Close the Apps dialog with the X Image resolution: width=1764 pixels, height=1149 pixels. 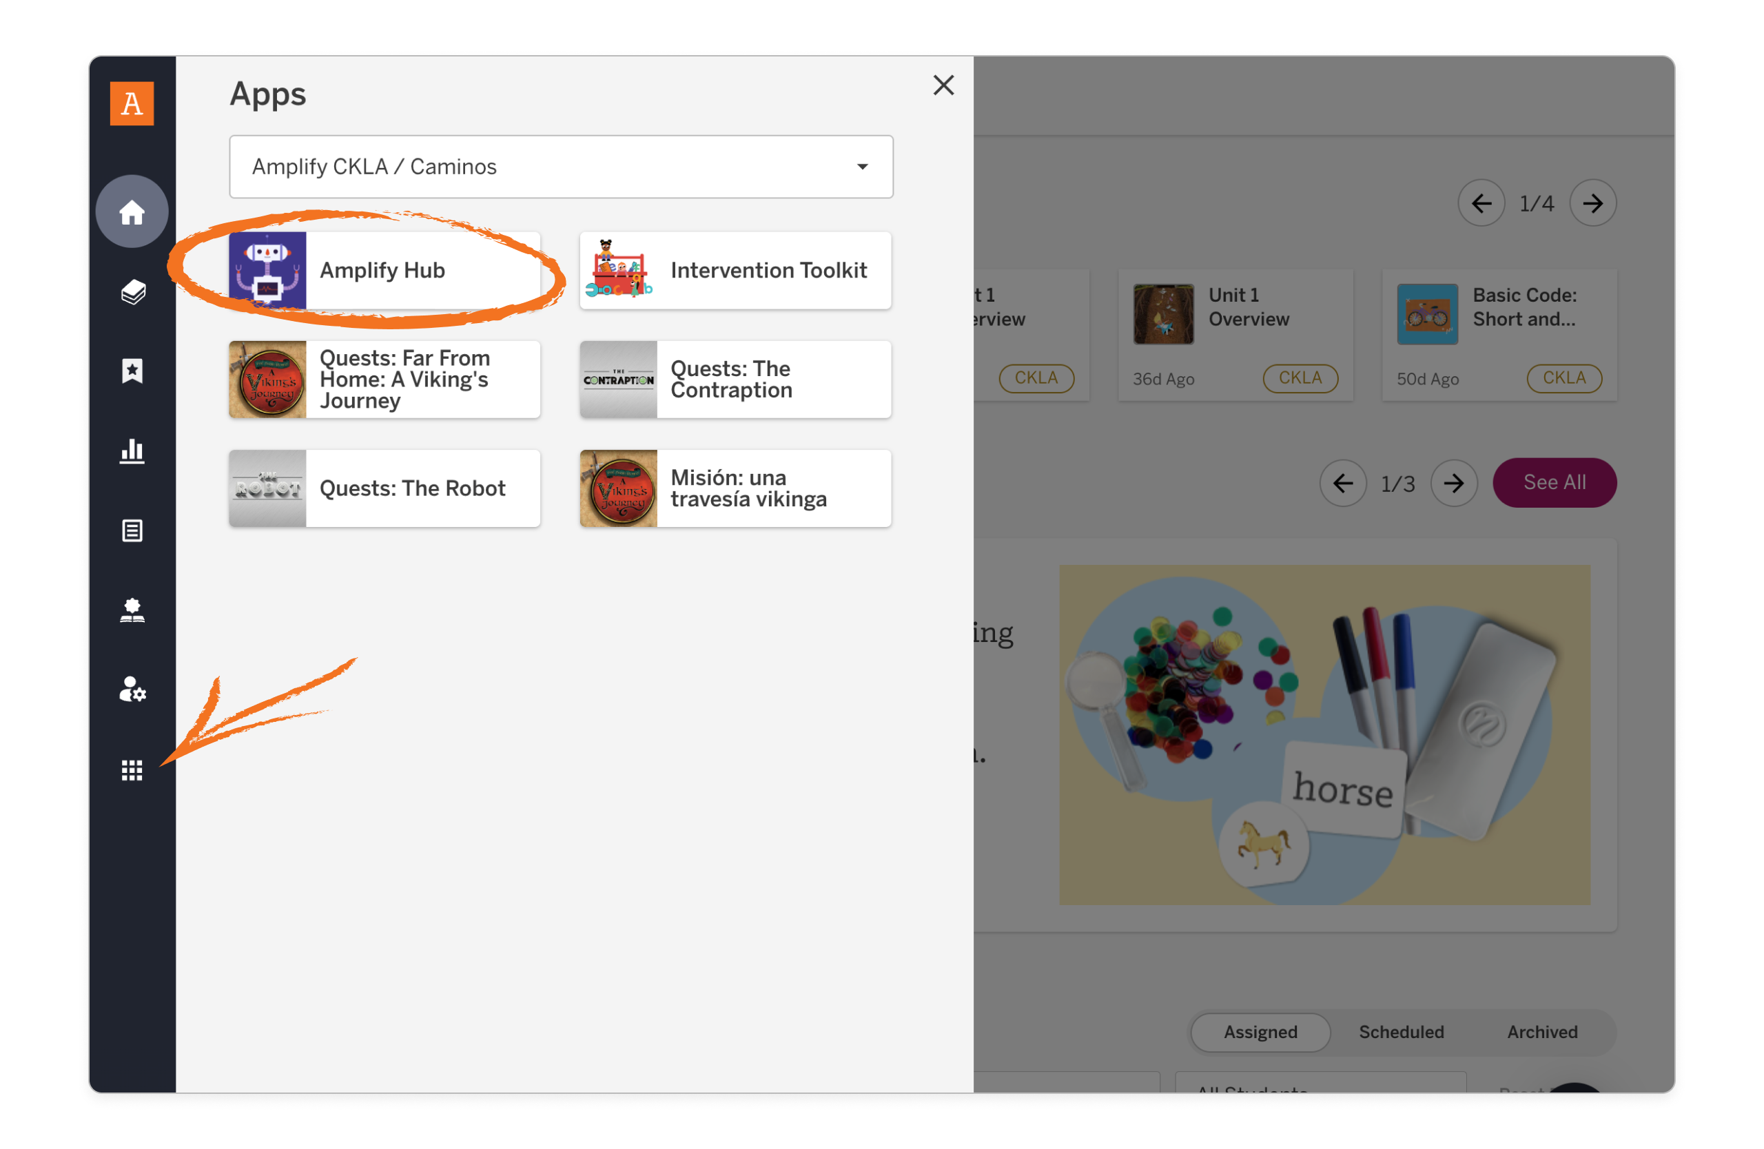click(x=943, y=85)
